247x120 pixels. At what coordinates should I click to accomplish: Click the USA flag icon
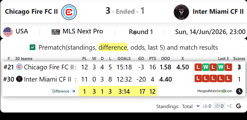8,32
